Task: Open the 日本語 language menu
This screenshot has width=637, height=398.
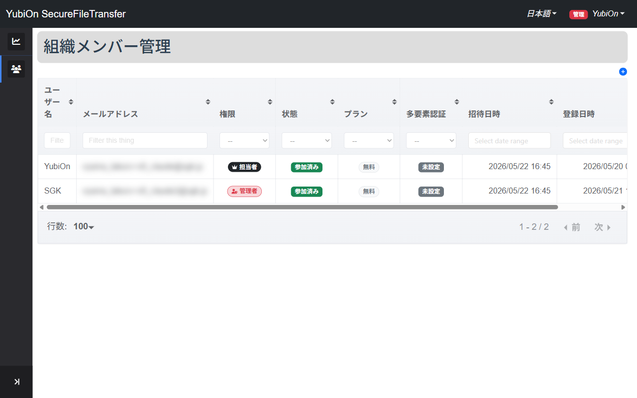Action: pos(541,14)
